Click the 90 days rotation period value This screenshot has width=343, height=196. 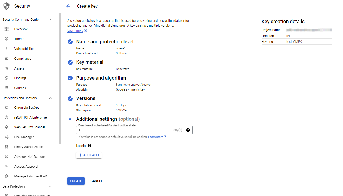point(121,105)
